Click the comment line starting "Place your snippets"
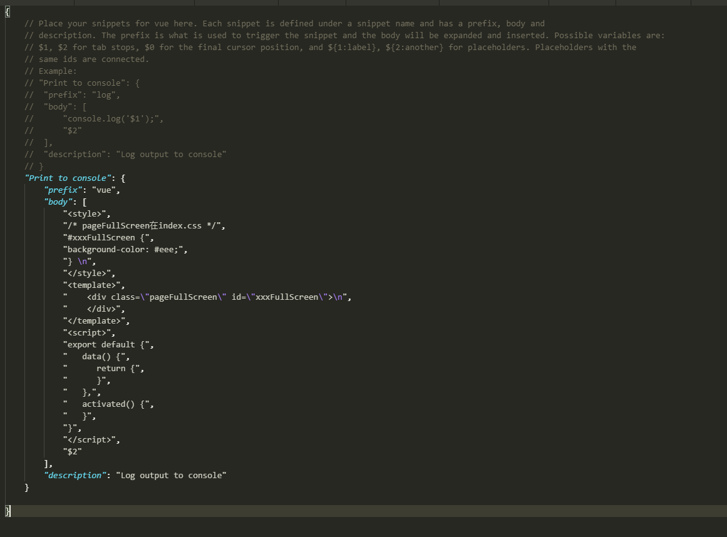The height and width of the screenshot is (537, 727). tap(285, 24)
